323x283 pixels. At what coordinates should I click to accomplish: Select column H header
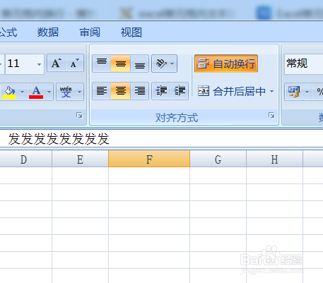274,159
